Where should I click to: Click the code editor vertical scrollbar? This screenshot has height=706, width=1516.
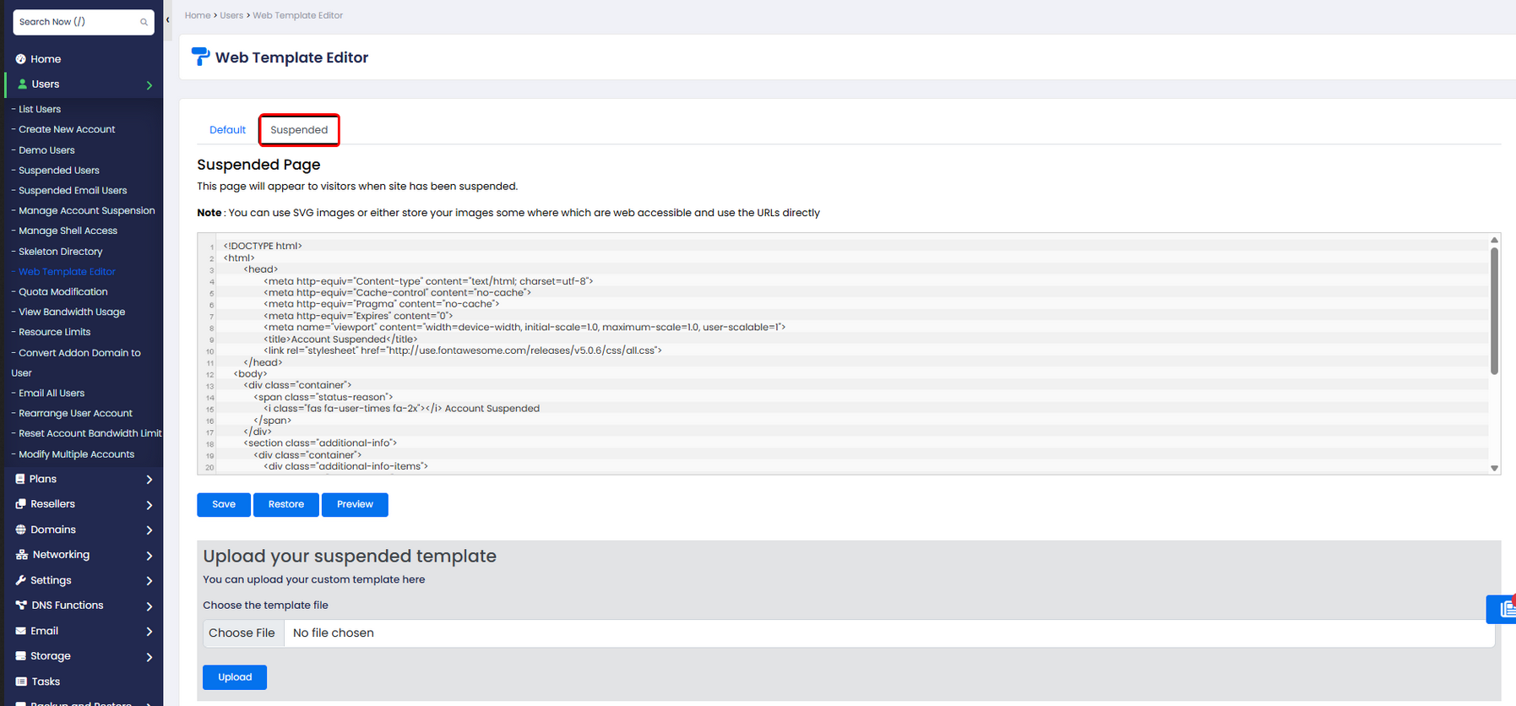click(x=1494, y=312)
